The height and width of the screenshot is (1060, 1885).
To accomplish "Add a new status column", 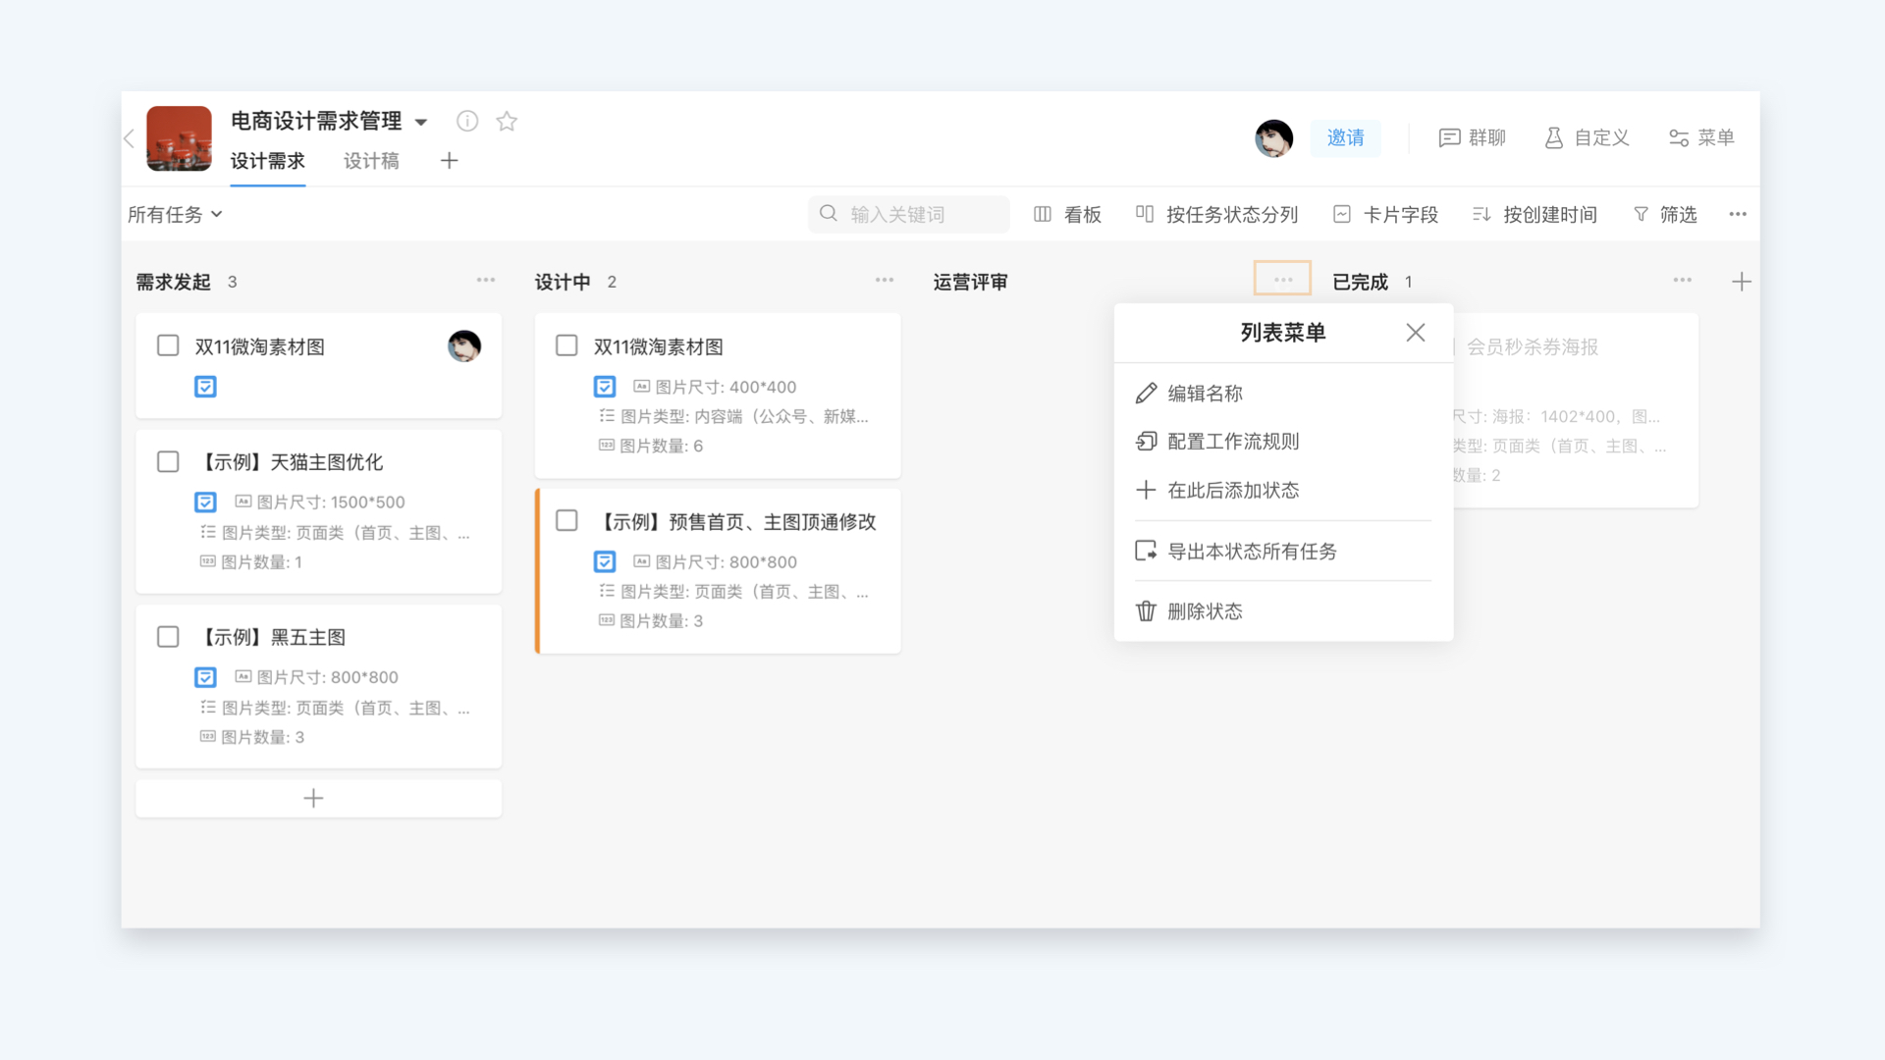I will tap(1741, 282).
